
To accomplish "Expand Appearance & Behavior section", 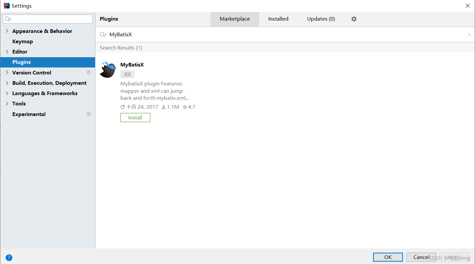I will [7, 31].
